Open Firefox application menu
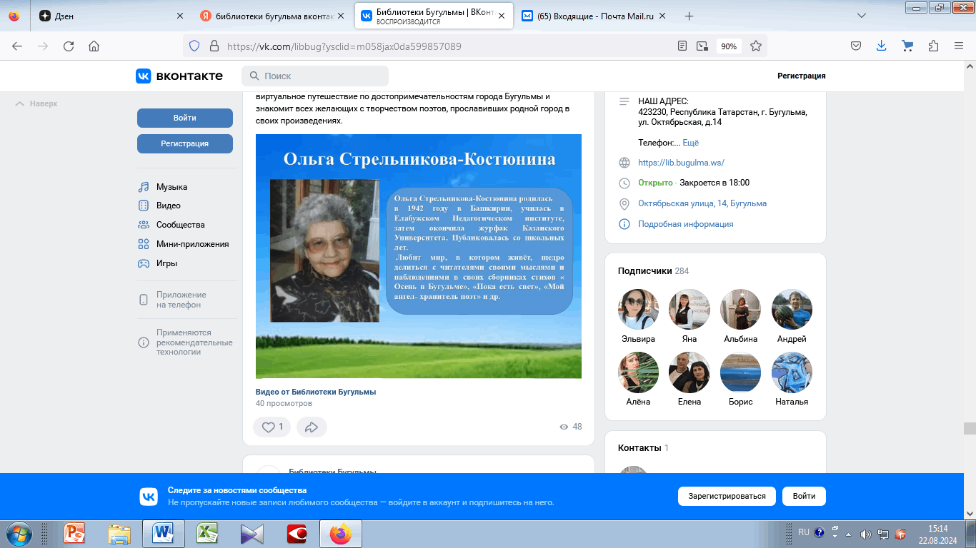 (959, 46)
